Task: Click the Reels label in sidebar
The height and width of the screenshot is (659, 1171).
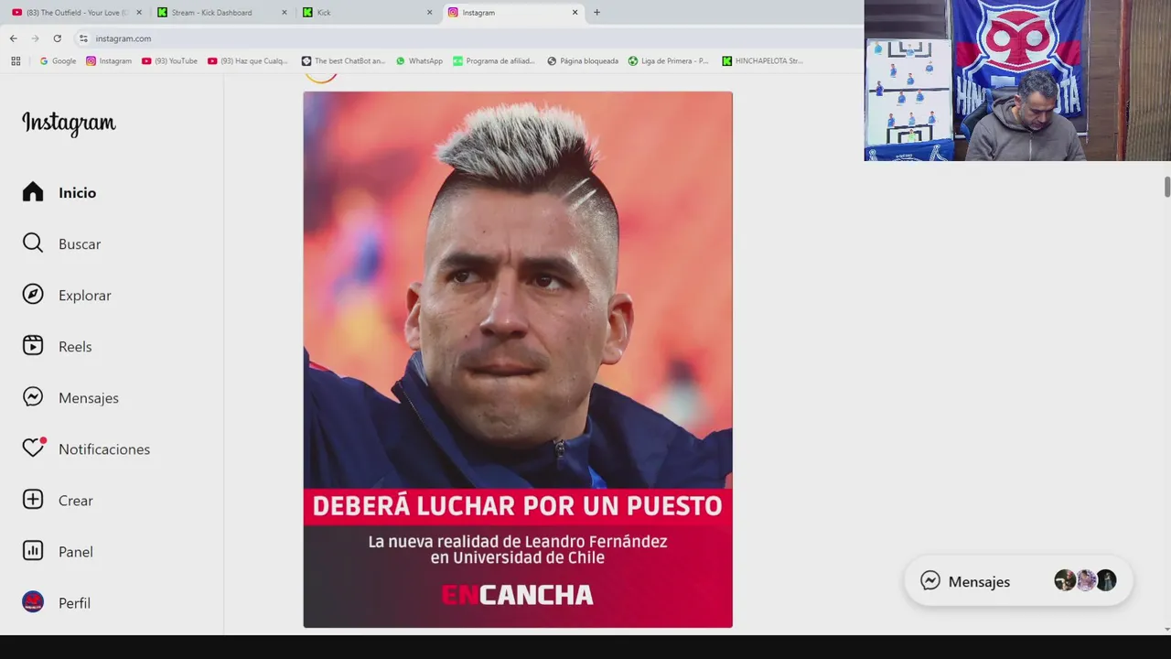Action: pyautogui.click(x=75, y=347)
